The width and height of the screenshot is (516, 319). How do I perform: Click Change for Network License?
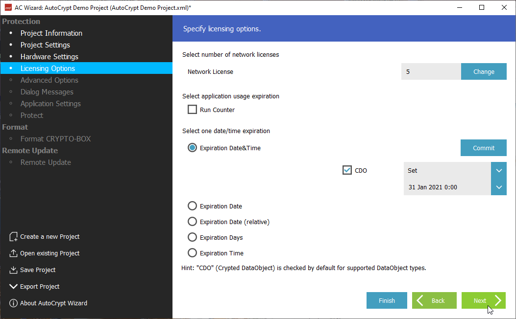tap(483, 71)
